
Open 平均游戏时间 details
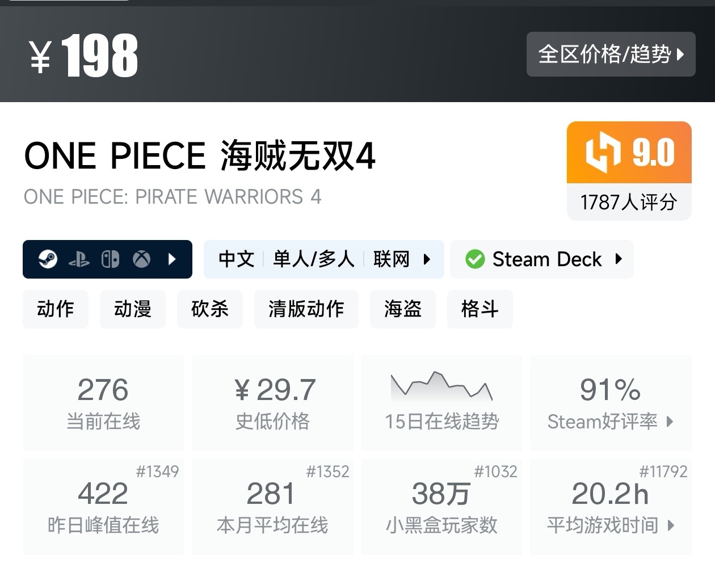tap(611, 507)
